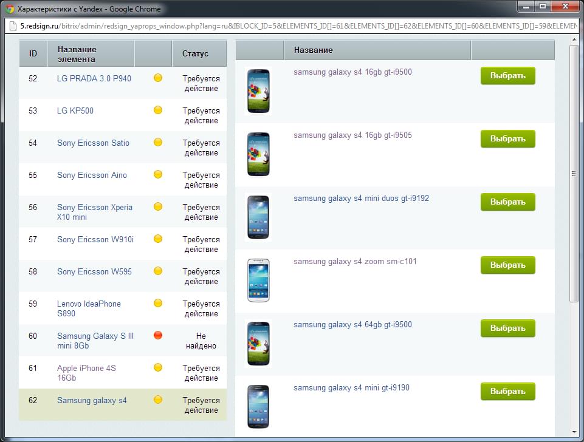
Task: Open the Sony Ericsson Satio link
Action: [x=93, y=143]
